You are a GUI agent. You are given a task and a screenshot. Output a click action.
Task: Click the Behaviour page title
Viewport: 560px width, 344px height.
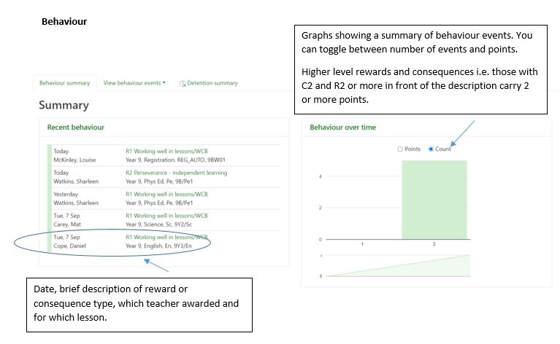pyautogui.click(x=64, y=21)
